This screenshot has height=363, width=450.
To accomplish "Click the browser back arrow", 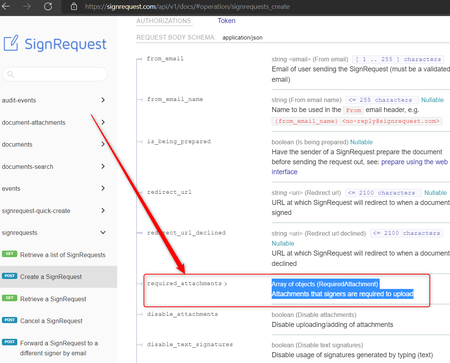I will point(6,6).
